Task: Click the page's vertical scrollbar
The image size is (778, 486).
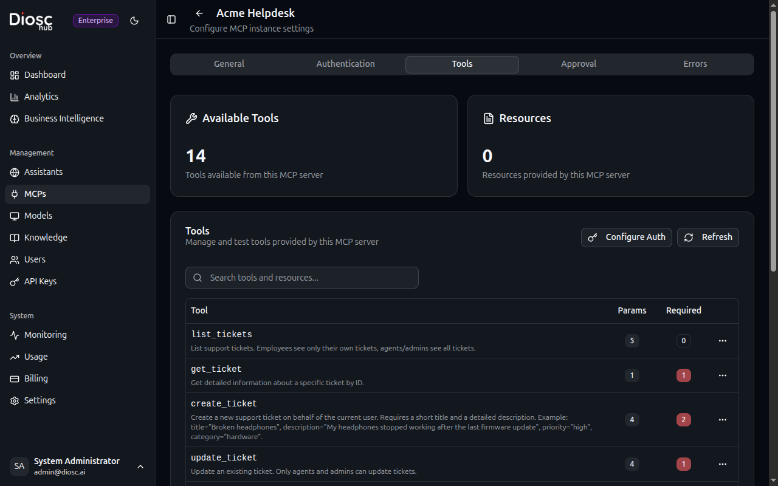Action: click(773, 140)
